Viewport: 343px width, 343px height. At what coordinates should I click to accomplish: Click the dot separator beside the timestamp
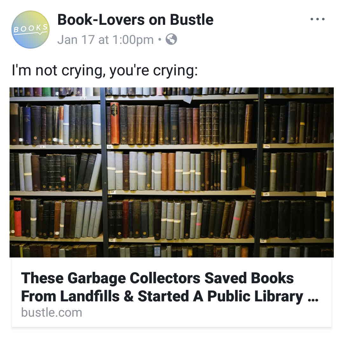pos(160,40)
